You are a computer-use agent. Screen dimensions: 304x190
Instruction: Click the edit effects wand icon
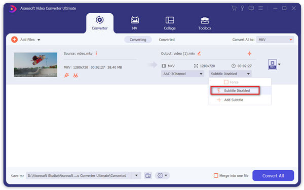[66, 75]
